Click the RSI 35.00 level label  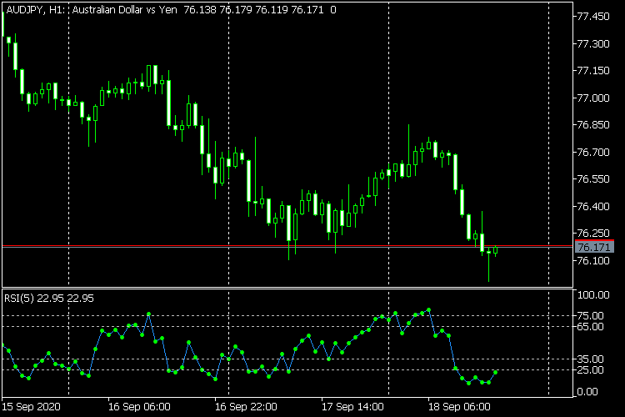(x=590, y=359)
